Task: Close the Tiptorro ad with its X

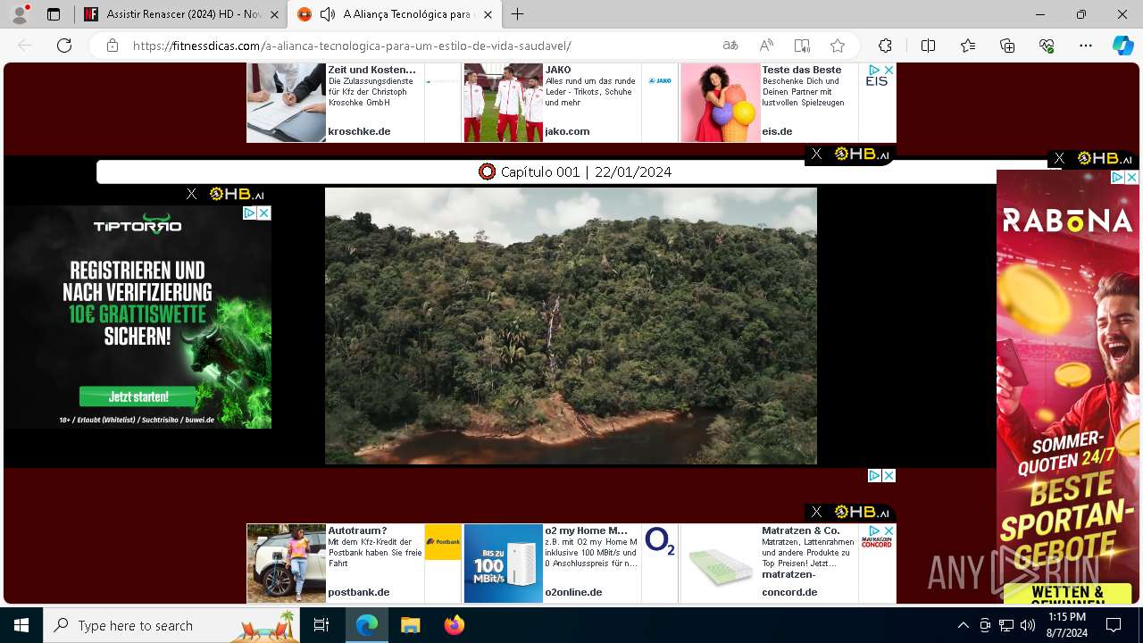Action: (x=264, y=213)
